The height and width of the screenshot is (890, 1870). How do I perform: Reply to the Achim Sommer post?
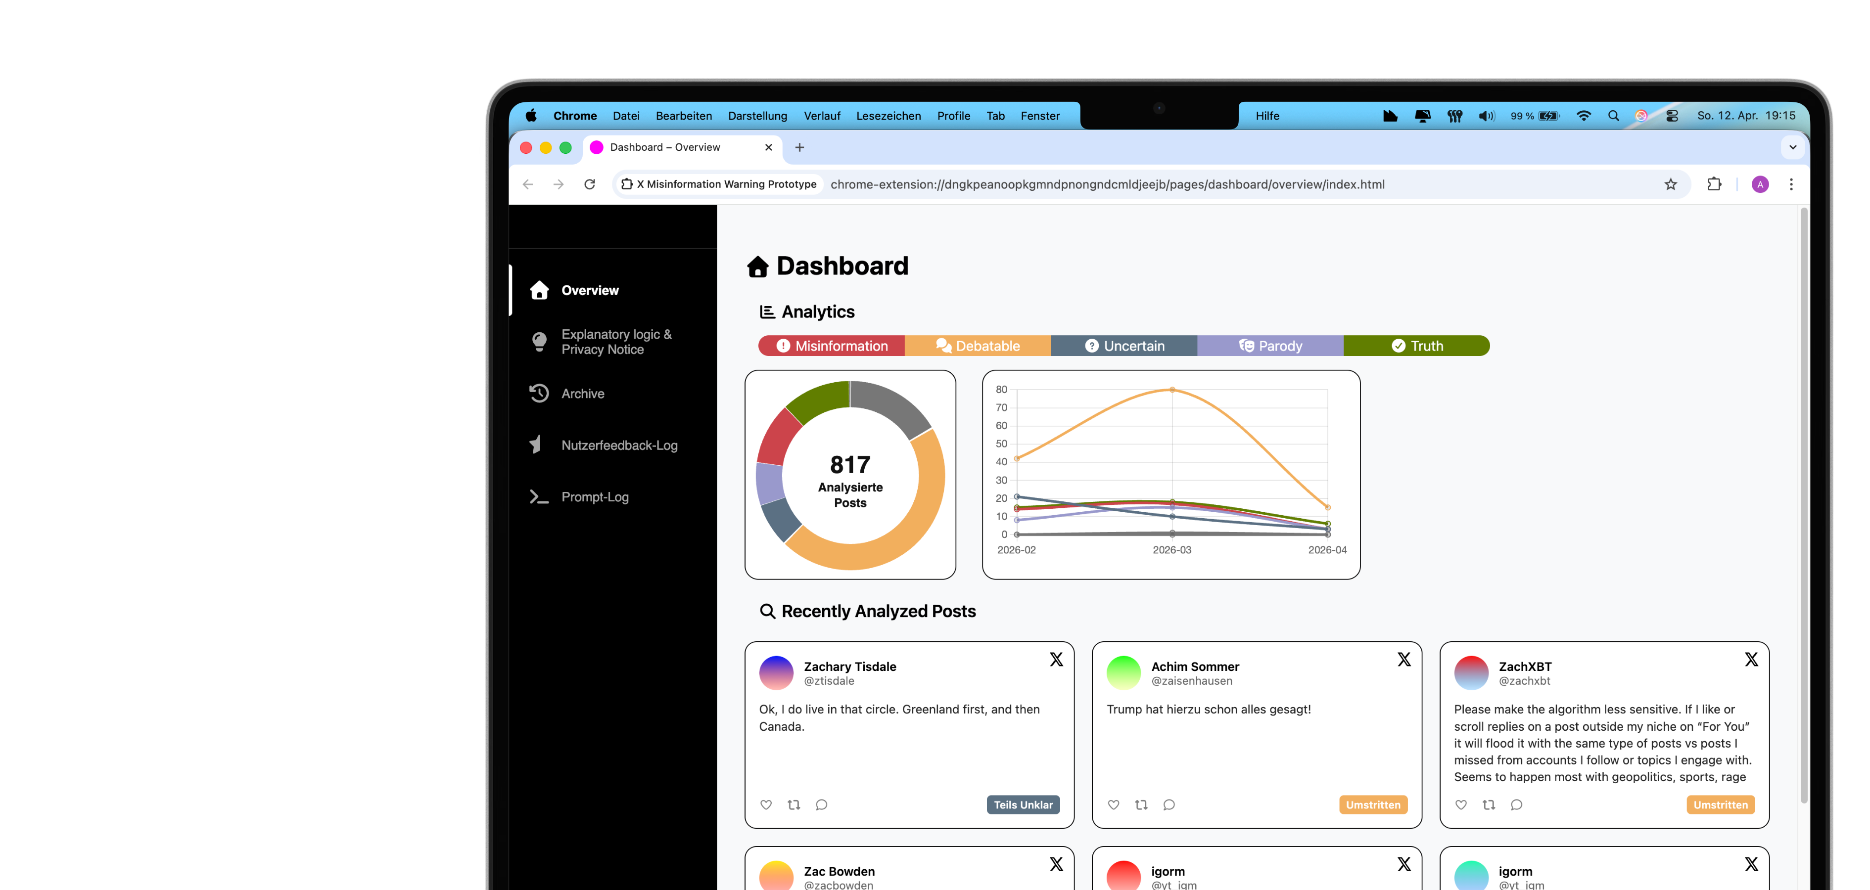coord(1169,804)
